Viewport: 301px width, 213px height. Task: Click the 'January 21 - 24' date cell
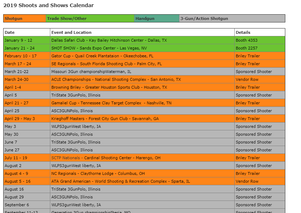pyautogui.click(x=27, y=48)
